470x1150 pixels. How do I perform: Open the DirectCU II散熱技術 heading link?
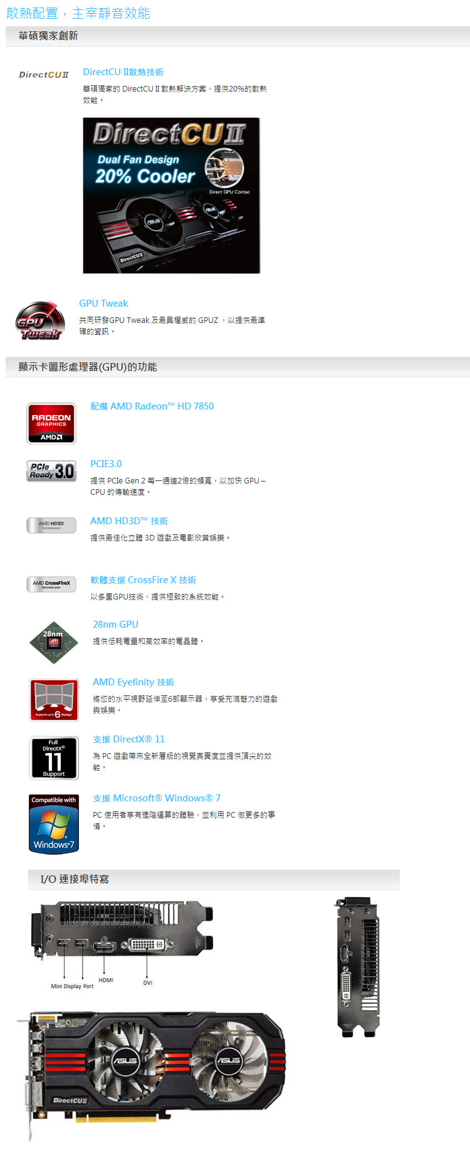pyautogui.click(x=123, y=72)
